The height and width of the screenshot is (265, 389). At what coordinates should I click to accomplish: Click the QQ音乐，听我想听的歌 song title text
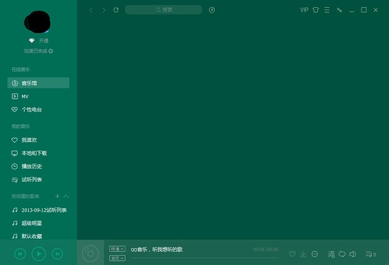click(157, 249)
